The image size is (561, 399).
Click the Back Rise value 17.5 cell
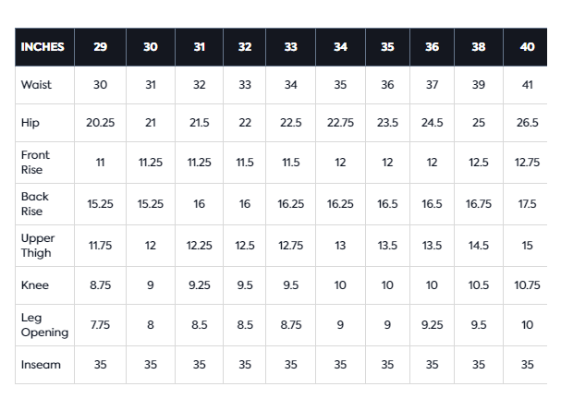click(x=527, y=204)
